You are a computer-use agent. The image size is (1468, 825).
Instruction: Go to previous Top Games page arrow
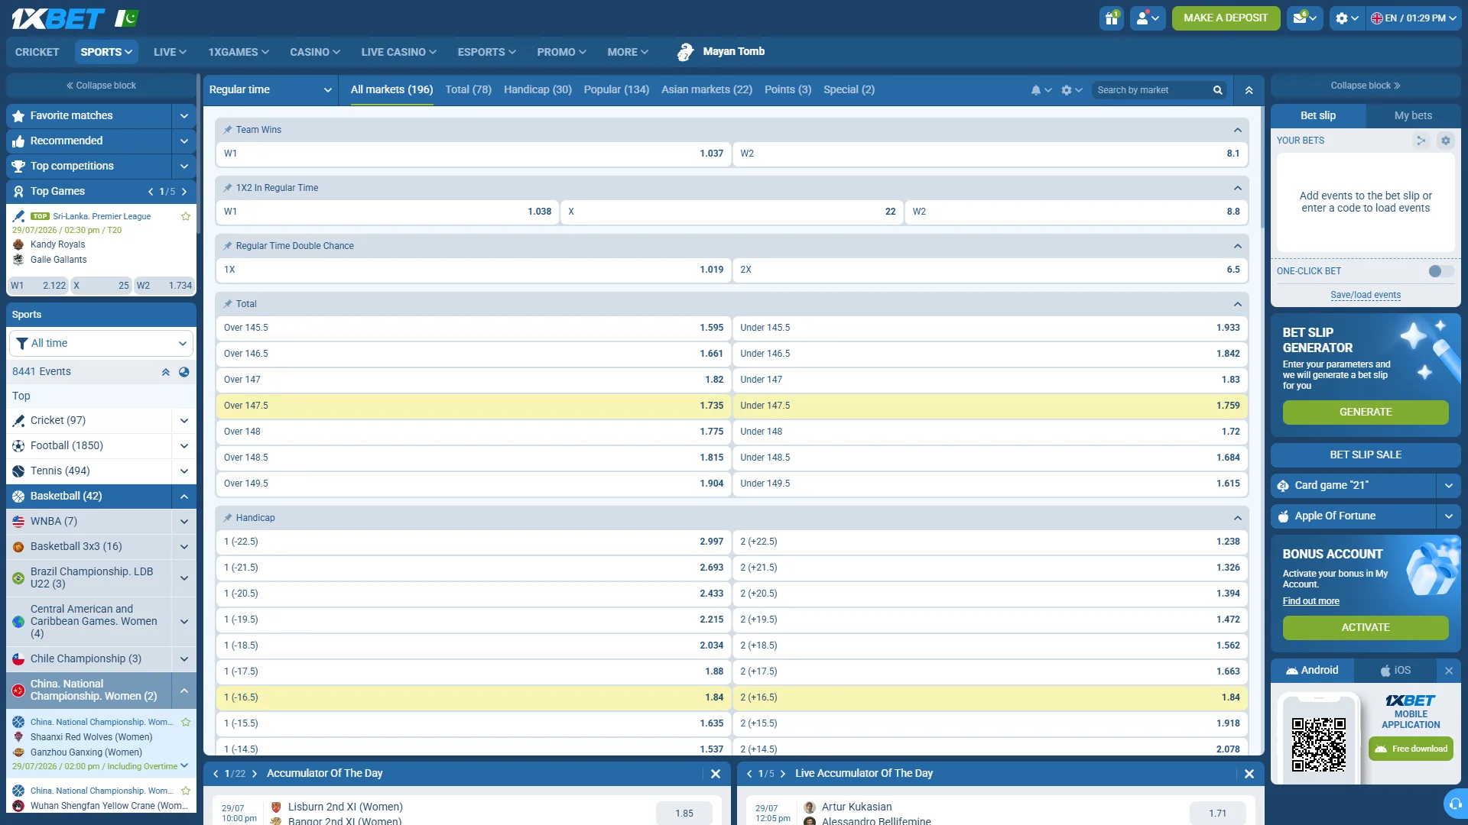click(151, 192)
